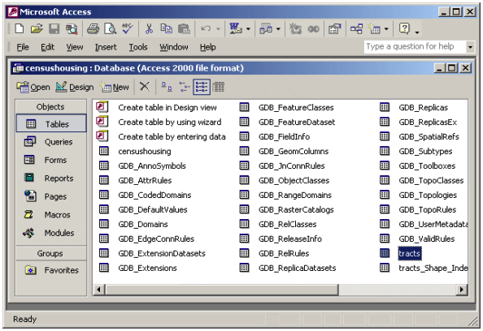Click the Microsoft Script Editor icon
Image resolution: width=483 pixels, height=331 pixels.
[x=314, y=29]
